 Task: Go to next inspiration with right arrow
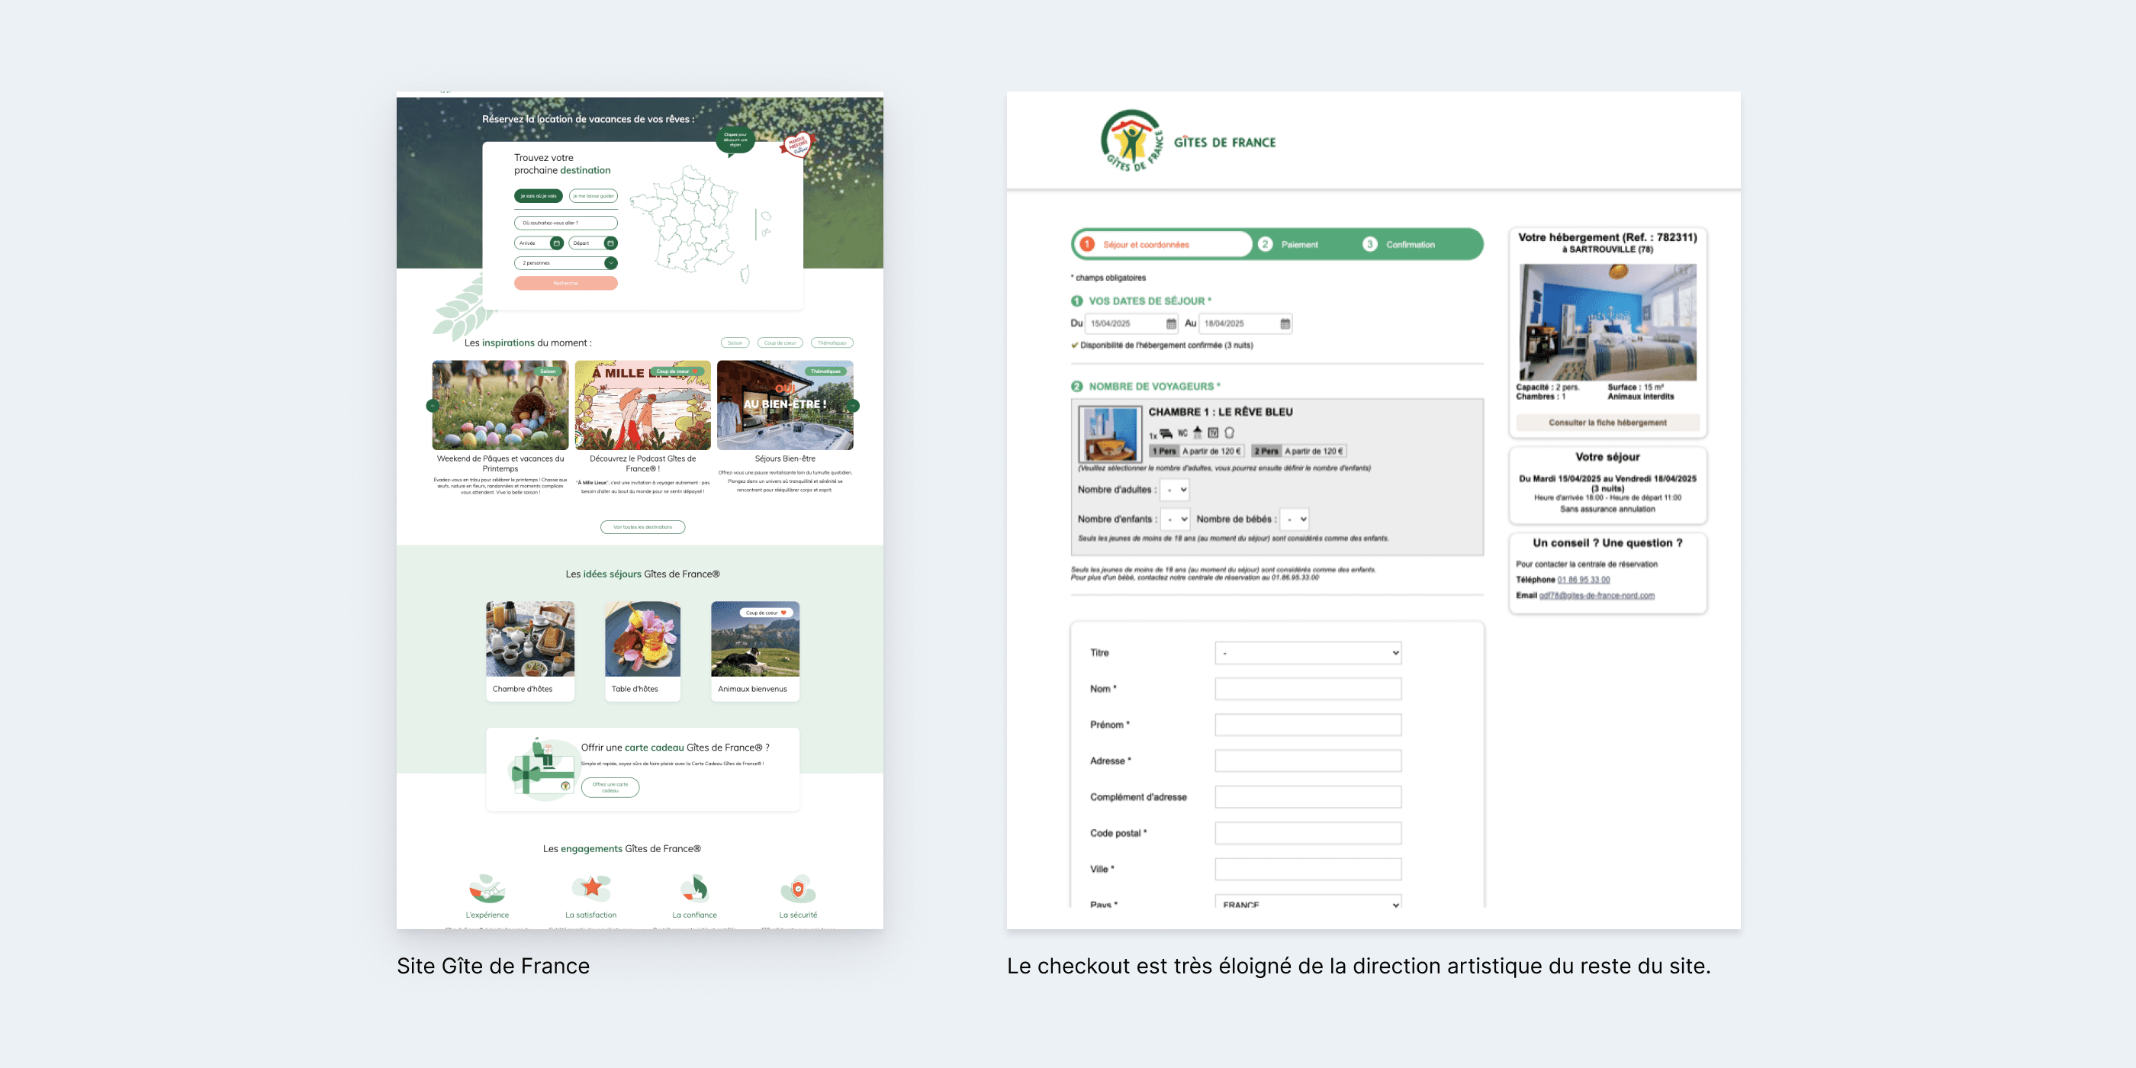point(853,406)
